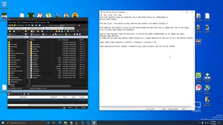This screenshot has height=125, width=223.
Task: Sort remote files by Size column
Action: 57,40
